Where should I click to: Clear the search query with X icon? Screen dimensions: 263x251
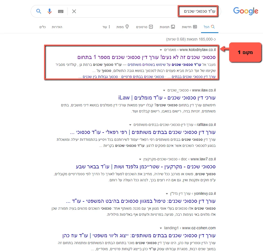coord(74,11)
